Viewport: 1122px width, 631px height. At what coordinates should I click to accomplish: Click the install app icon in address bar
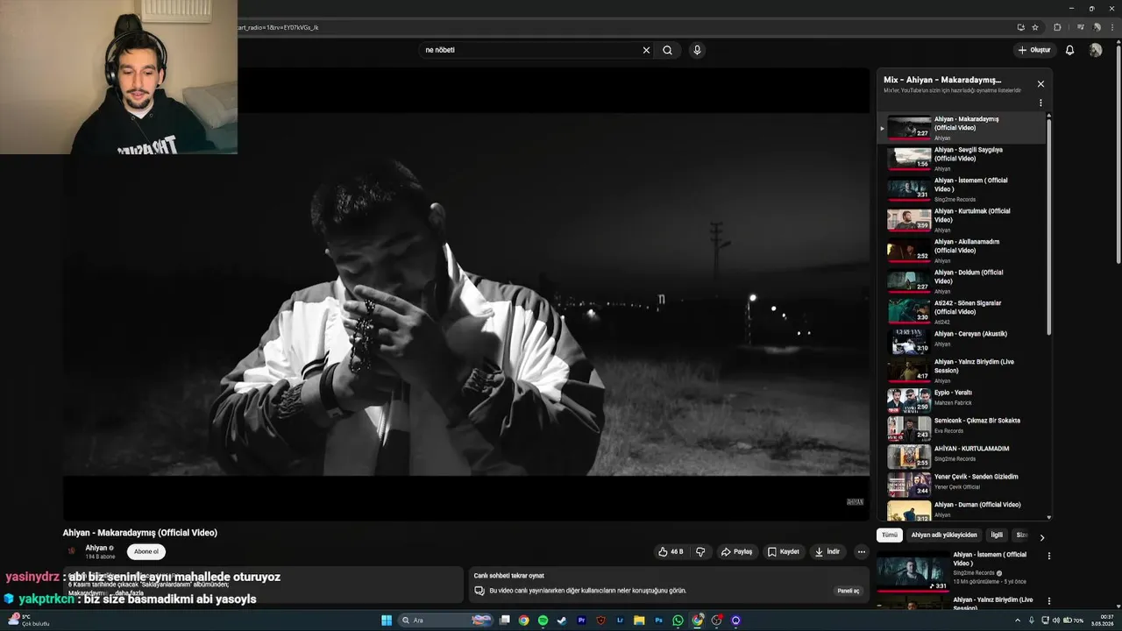pyautogui.click(x=1020, y=27)
